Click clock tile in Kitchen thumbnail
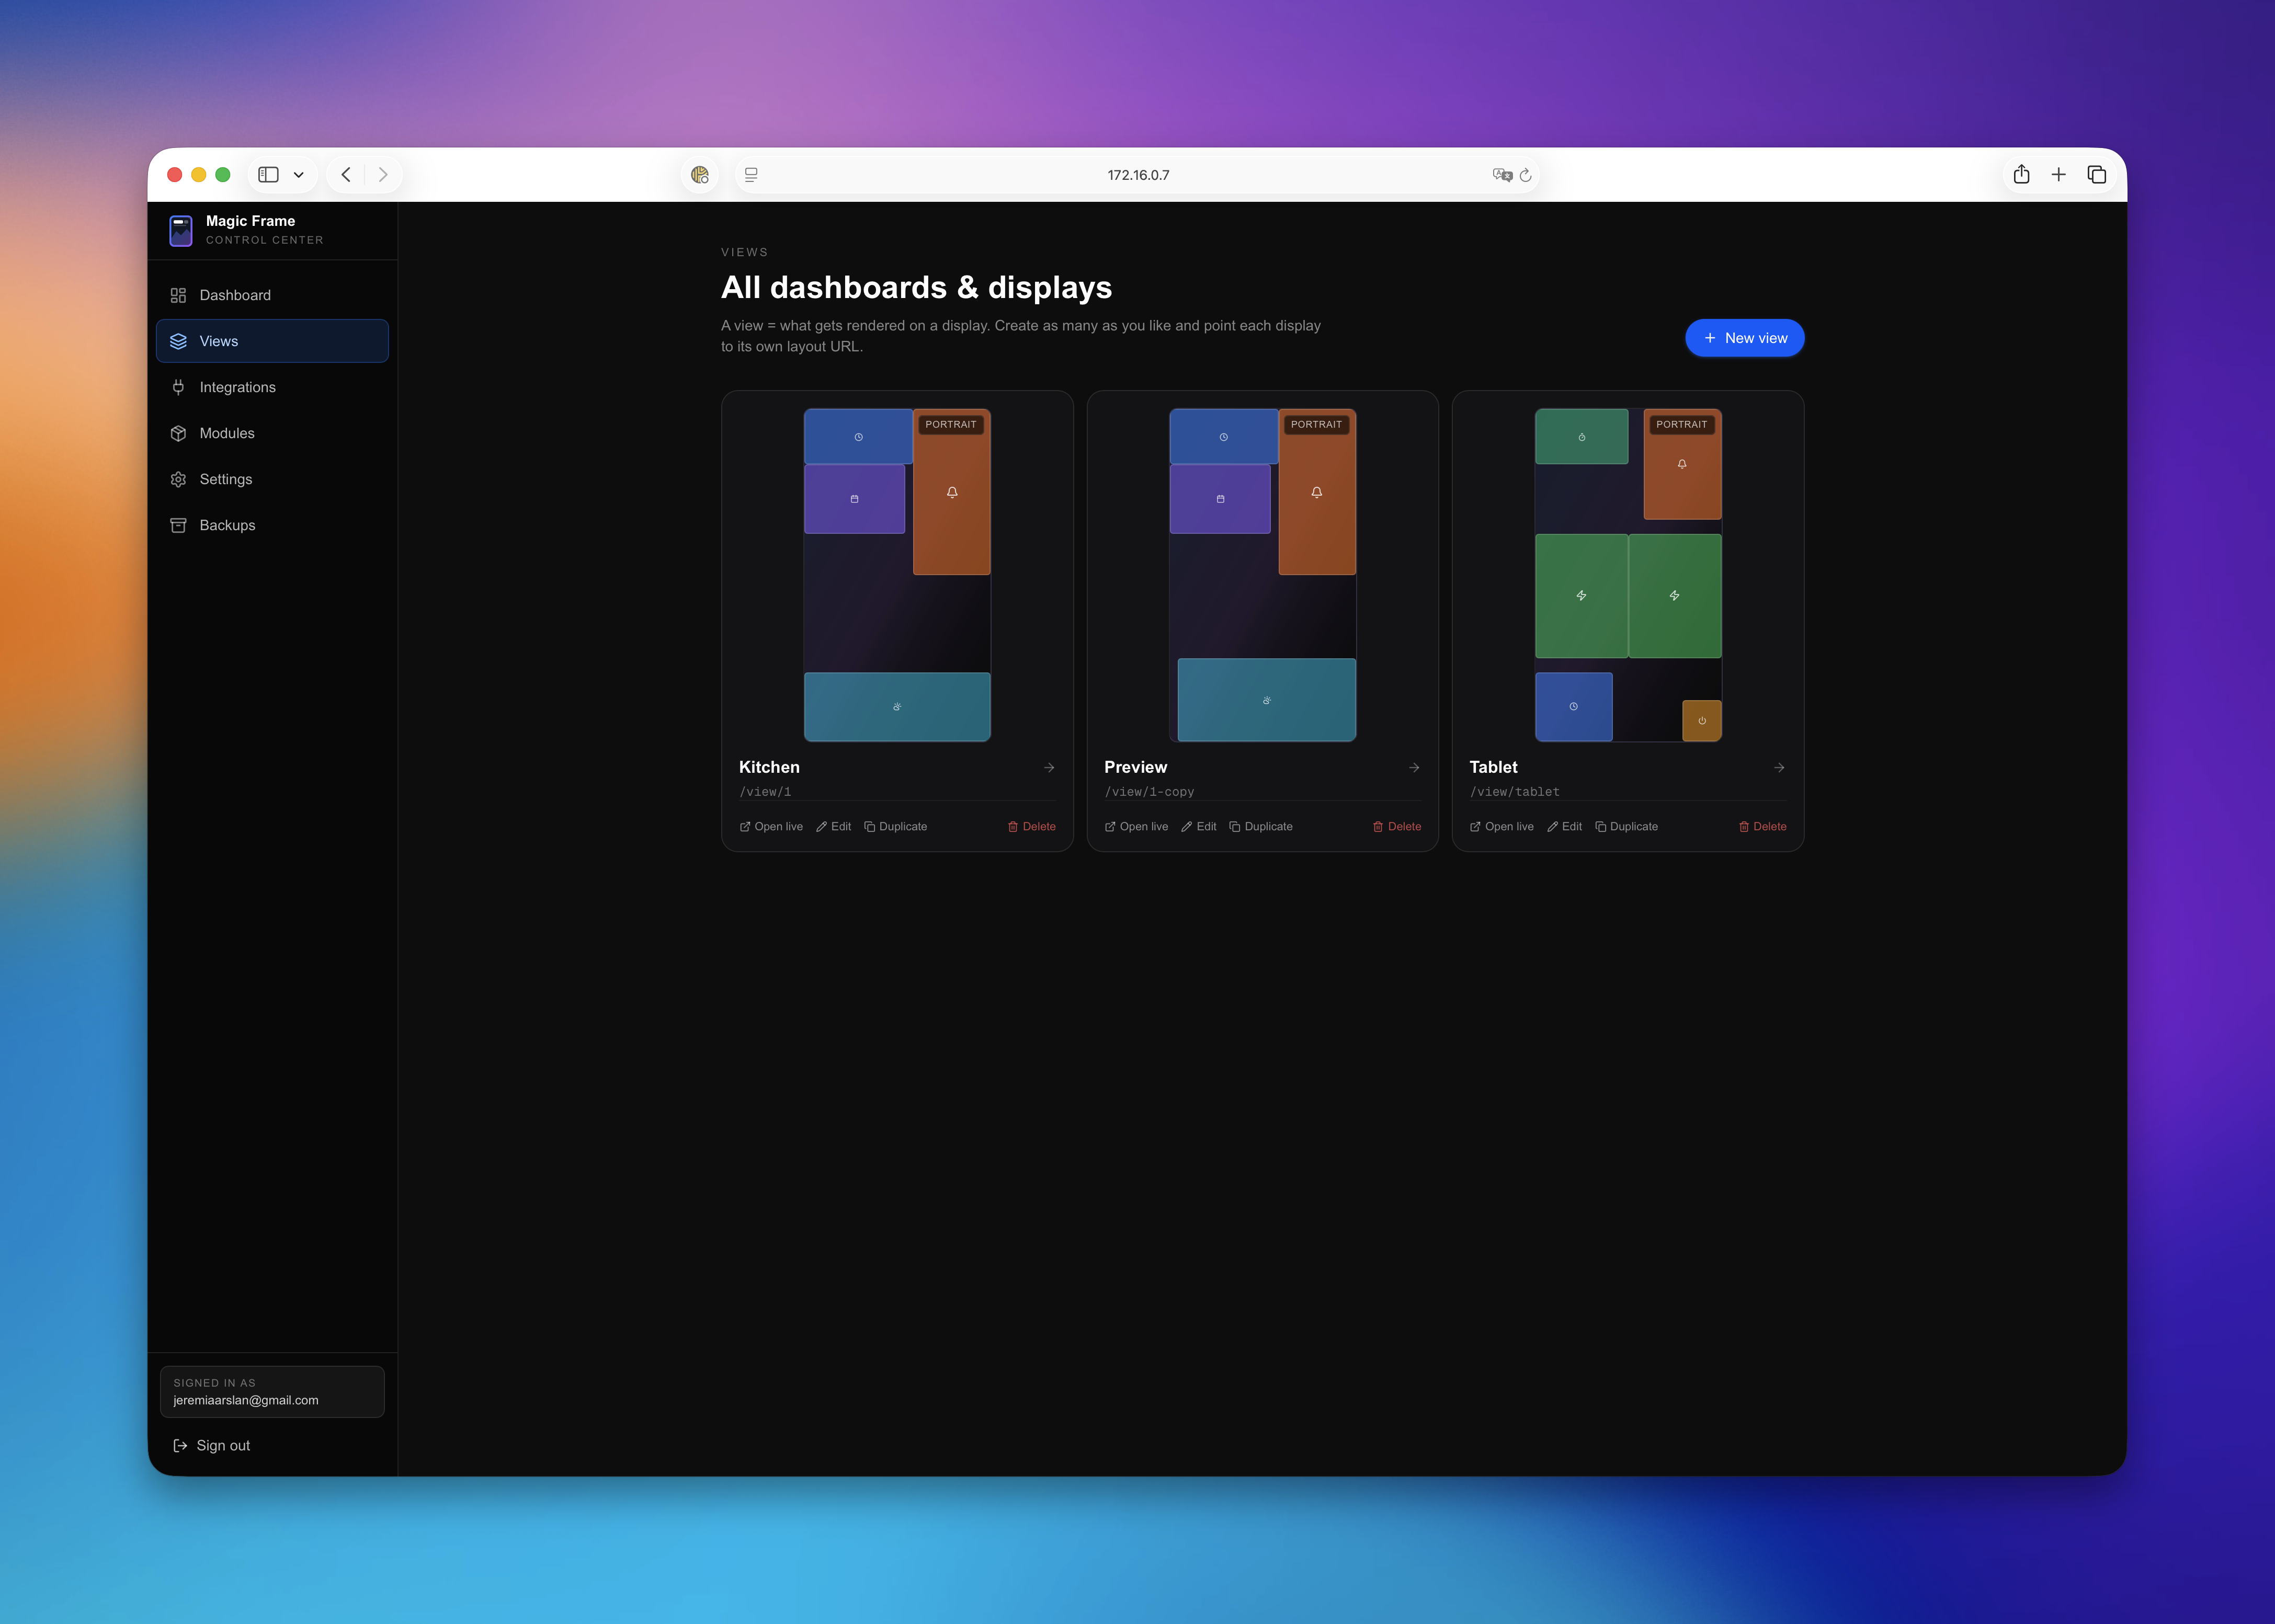The image size is (2275, 1624). (858, 437)
